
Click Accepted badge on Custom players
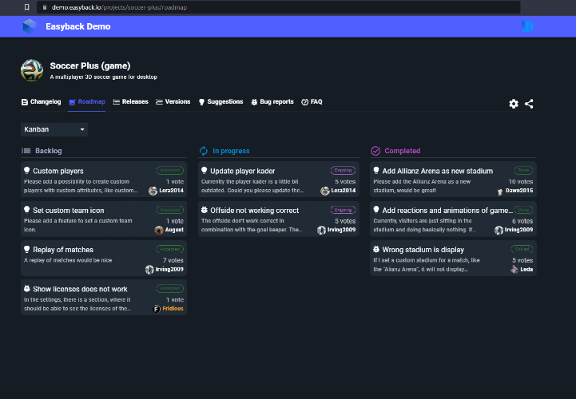[170, 170]
